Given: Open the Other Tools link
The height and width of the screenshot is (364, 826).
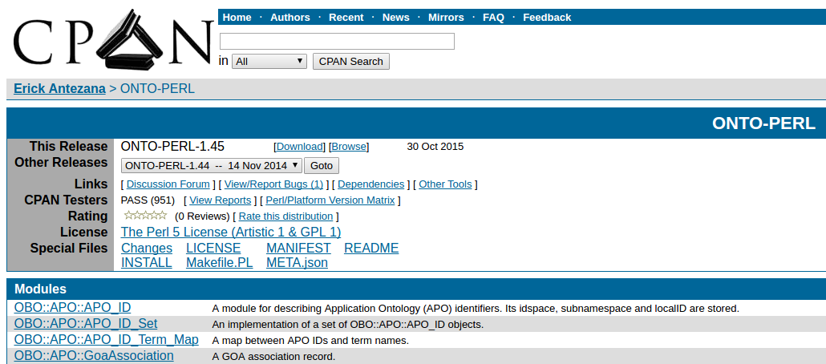Looking at the screenshot, I should pos(445,184).
